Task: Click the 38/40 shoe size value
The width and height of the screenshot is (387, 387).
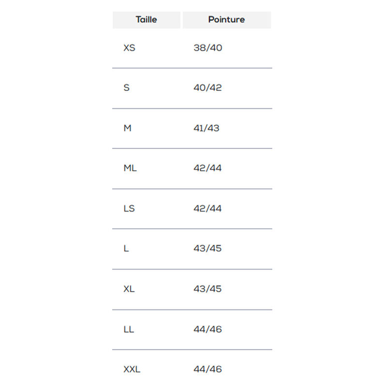Action: [208, 48]
